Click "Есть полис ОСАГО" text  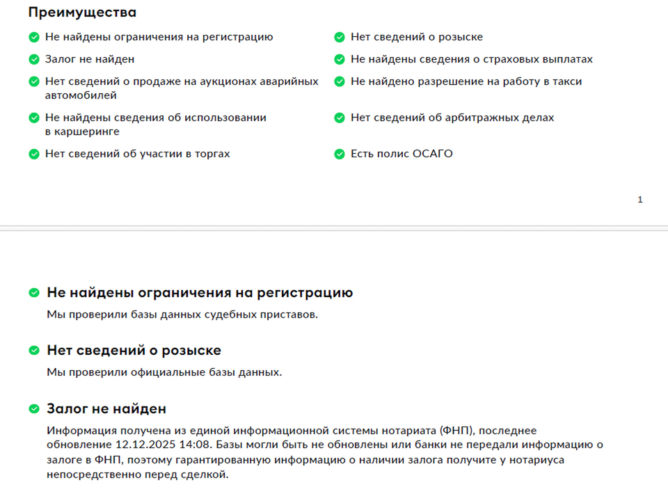[x=401, y=154]
